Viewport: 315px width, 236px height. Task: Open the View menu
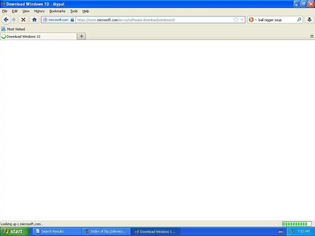pyautogui.click(x=26, y=11)
